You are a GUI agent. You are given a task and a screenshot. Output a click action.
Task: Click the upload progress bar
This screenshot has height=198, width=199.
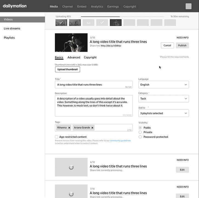(123, 16)
